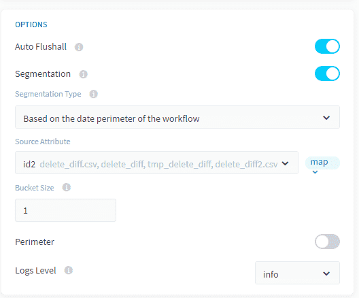359x298 pixels.
Task: Focus the Bucket Size input field
Action: pyautogui.click(x=65, y=210)
